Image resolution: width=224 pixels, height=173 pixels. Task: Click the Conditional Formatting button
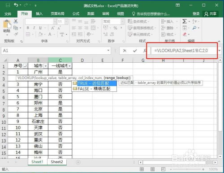138,22
